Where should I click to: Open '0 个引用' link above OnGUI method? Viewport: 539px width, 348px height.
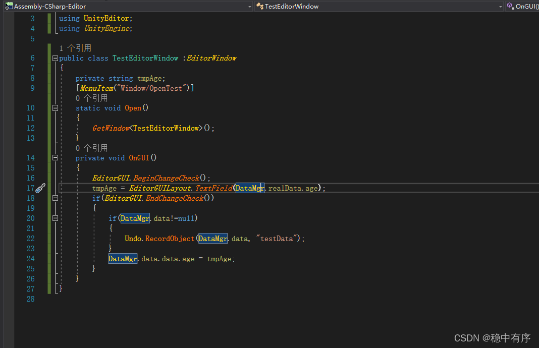[x=92, y=148]
